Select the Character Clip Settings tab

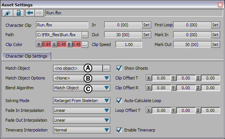(x=26, y=56)
